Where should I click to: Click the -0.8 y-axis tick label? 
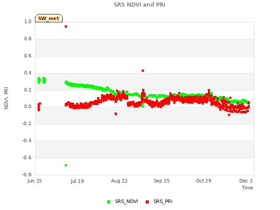click(x=27, y=175)
